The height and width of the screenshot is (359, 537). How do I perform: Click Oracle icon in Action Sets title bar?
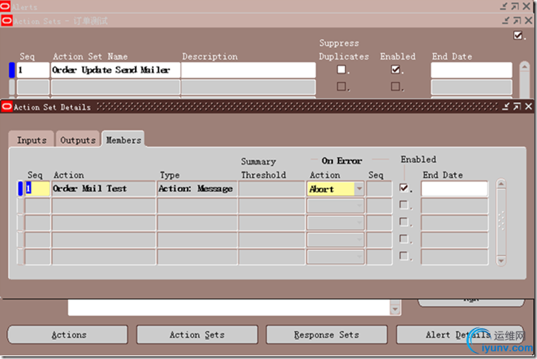pyautogui.click(x=7, y=21)
